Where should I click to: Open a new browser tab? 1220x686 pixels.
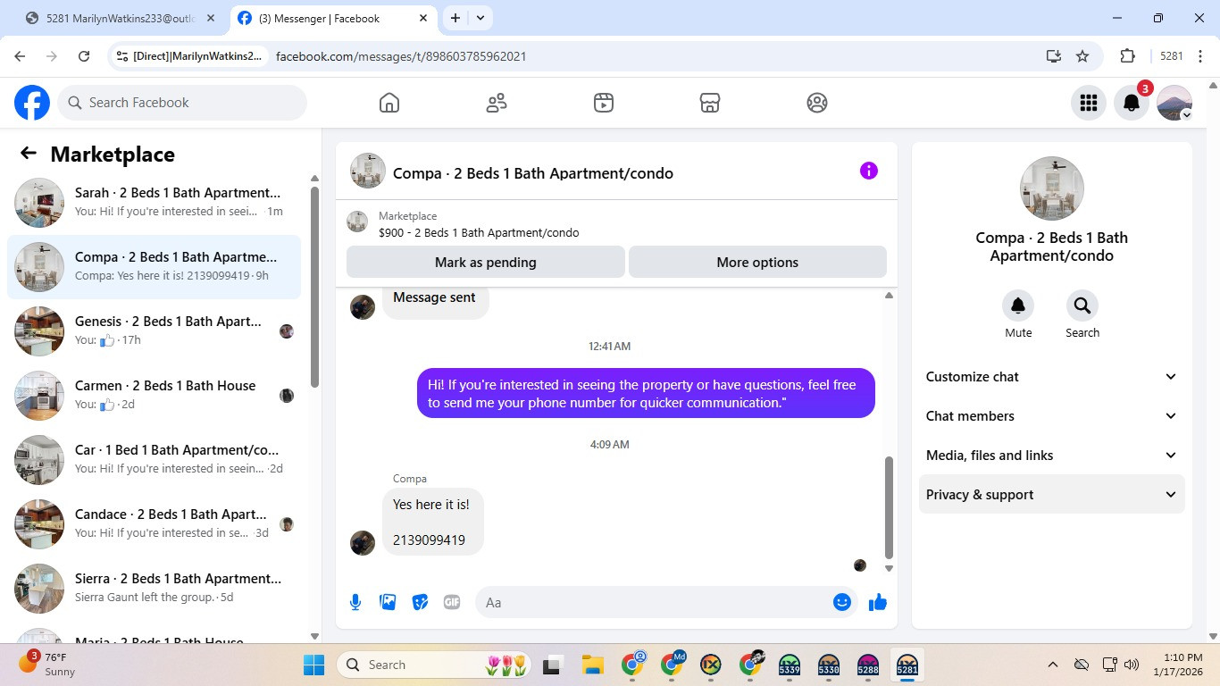455,18
